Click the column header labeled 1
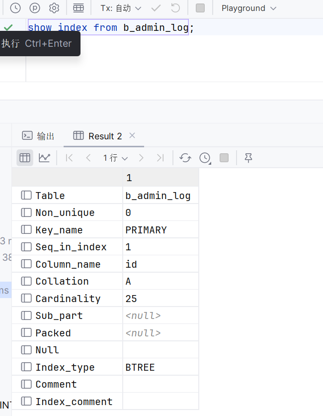Screen dimensions: 323x416 161,178
